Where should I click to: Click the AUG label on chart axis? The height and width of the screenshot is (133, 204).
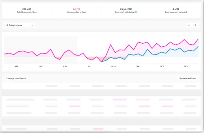coord(113,66)
